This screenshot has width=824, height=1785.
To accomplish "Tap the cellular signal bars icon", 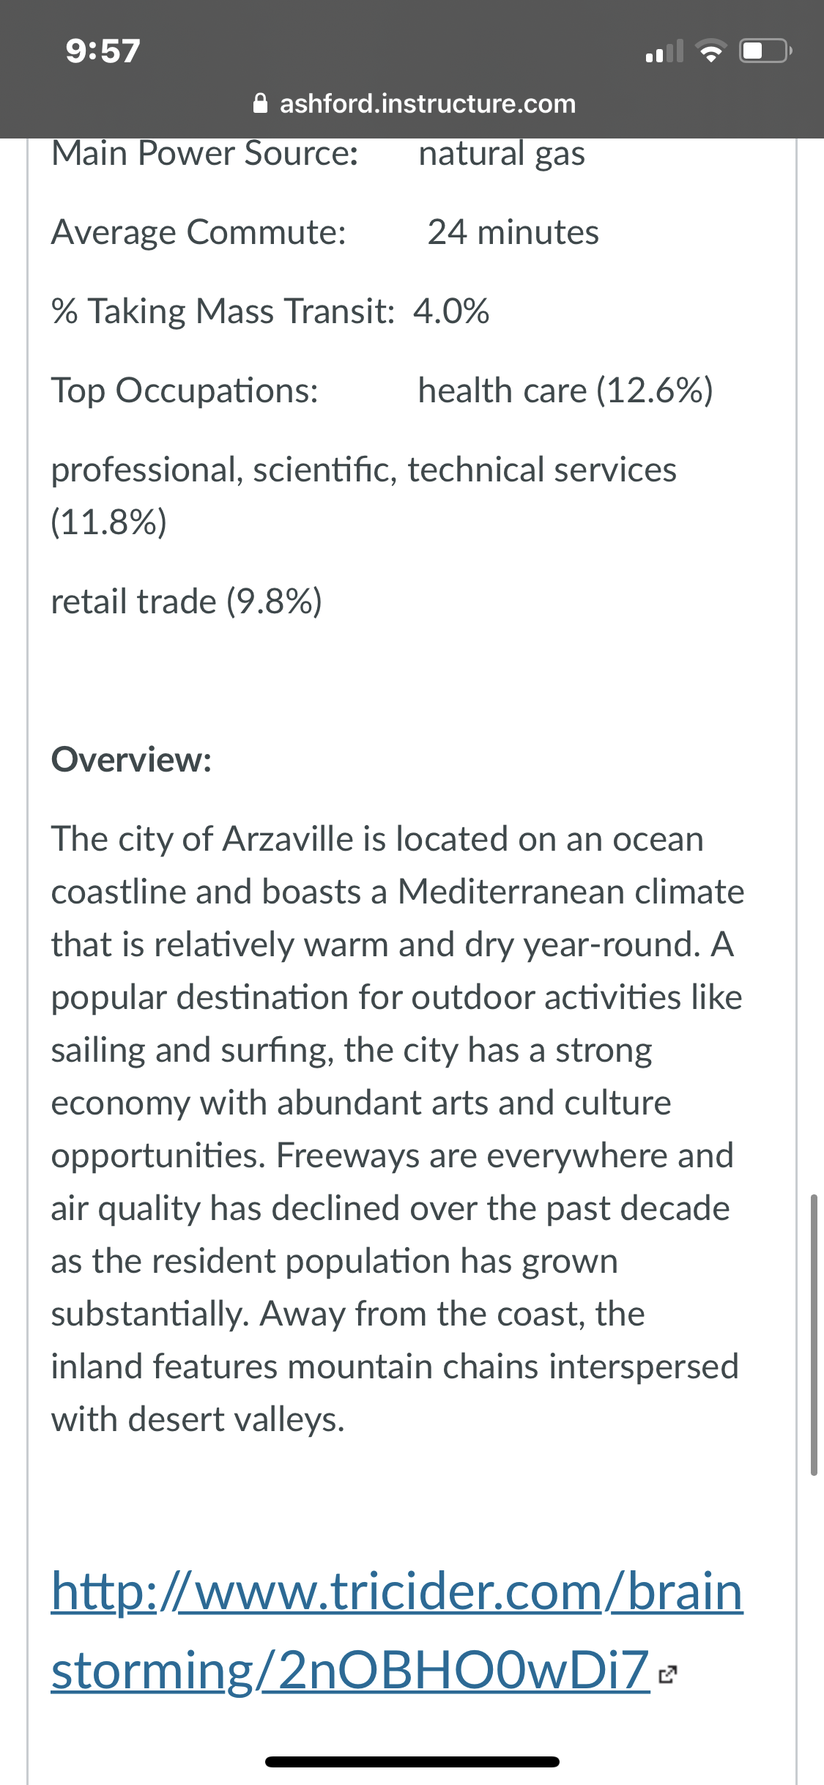I will coord(664,51).
